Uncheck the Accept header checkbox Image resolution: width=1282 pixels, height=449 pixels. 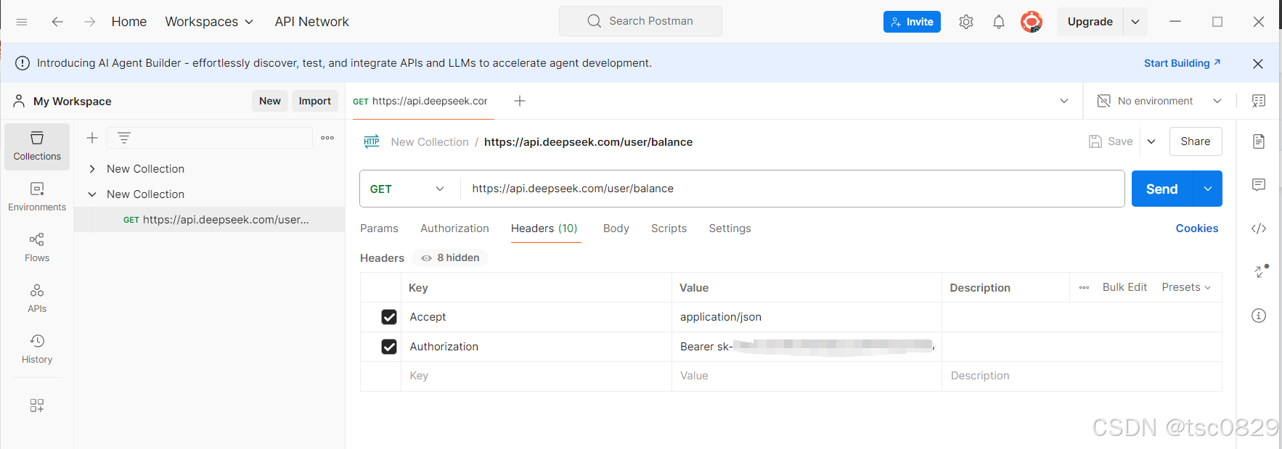[x=389, y=317]
